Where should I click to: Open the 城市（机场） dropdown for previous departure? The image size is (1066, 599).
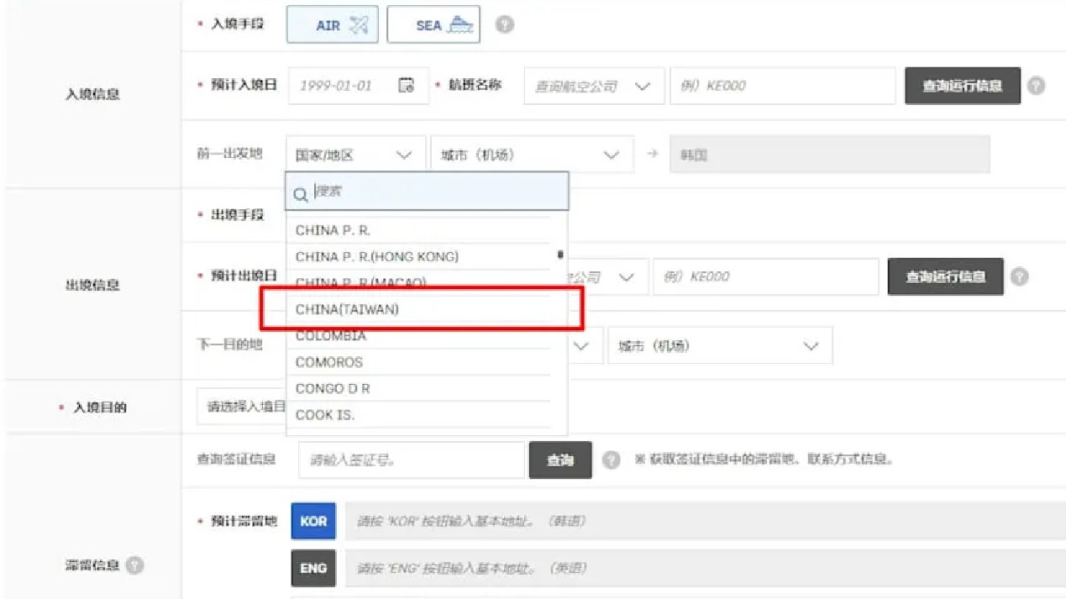click(x=531, y=155)
